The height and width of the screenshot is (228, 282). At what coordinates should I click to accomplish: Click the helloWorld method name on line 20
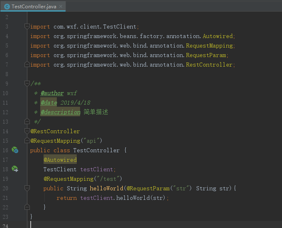coord(107,188)
